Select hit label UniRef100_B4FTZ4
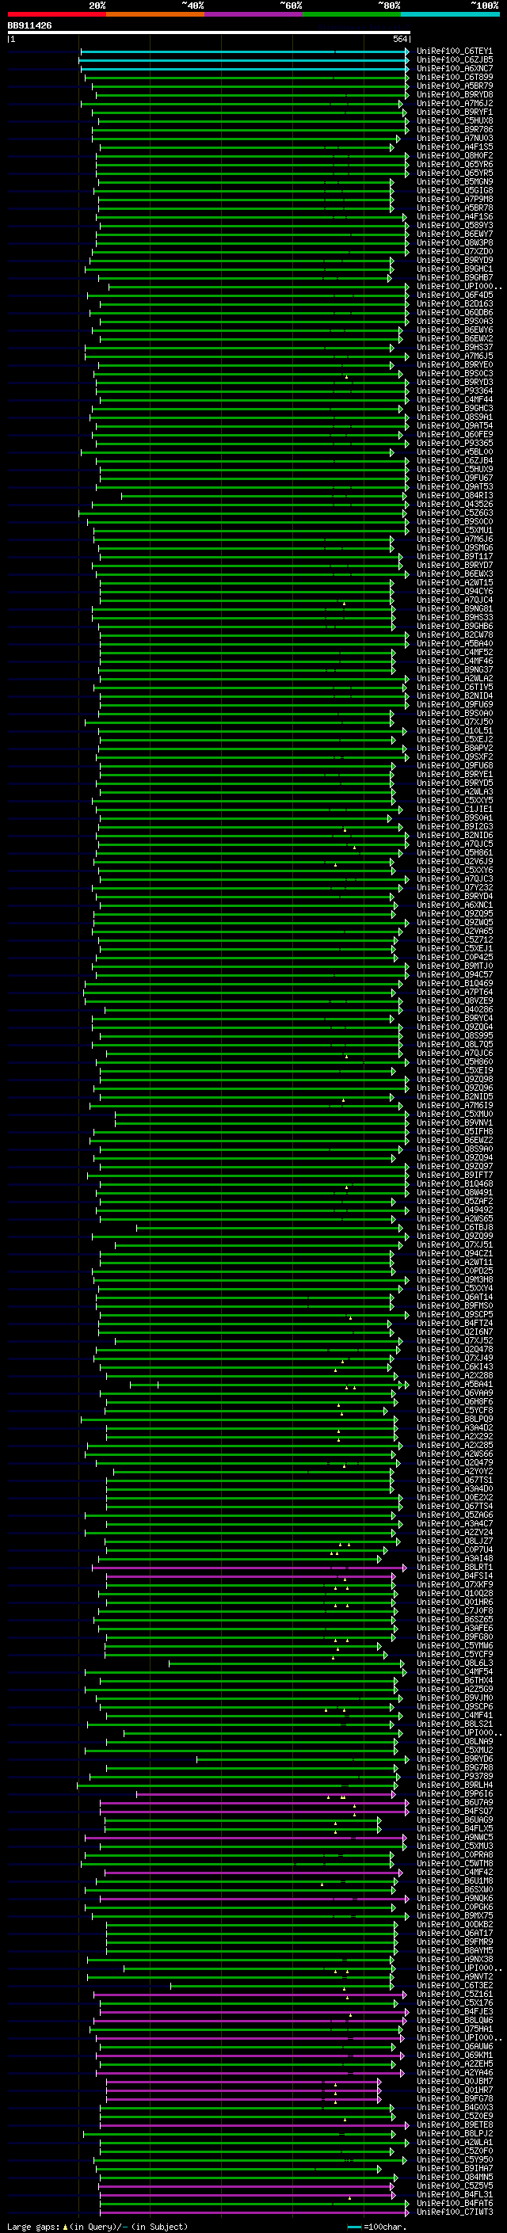The image size is (507, 2233). pos(455,1323)
